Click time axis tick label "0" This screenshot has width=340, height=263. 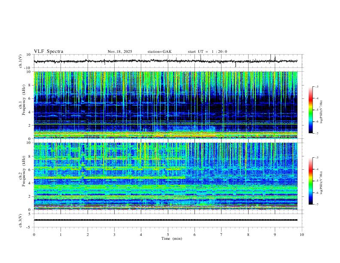coord(34,235)
